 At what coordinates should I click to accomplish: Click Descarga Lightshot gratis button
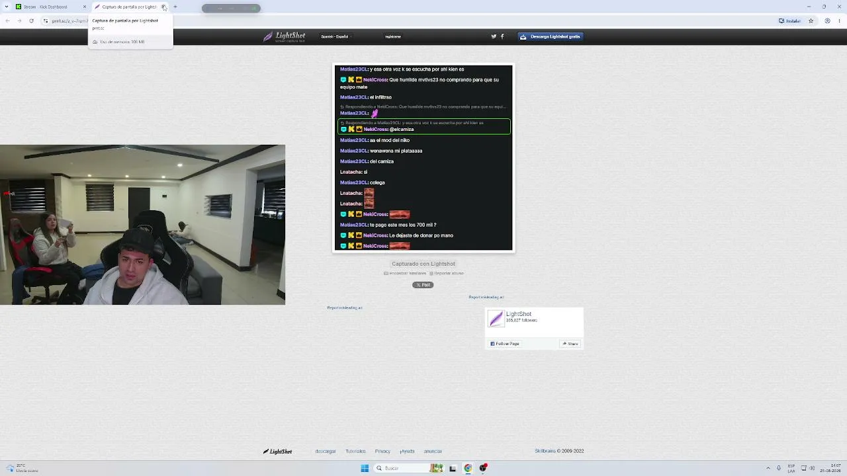coord(550,36)
